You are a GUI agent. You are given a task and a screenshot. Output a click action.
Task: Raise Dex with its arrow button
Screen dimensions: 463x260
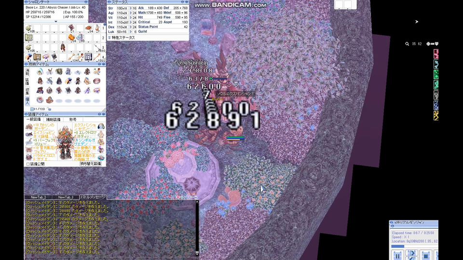131,27
